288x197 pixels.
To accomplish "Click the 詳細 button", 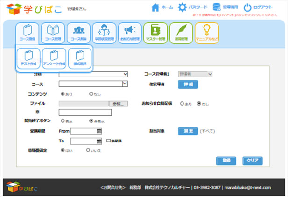I will [187, 84].
